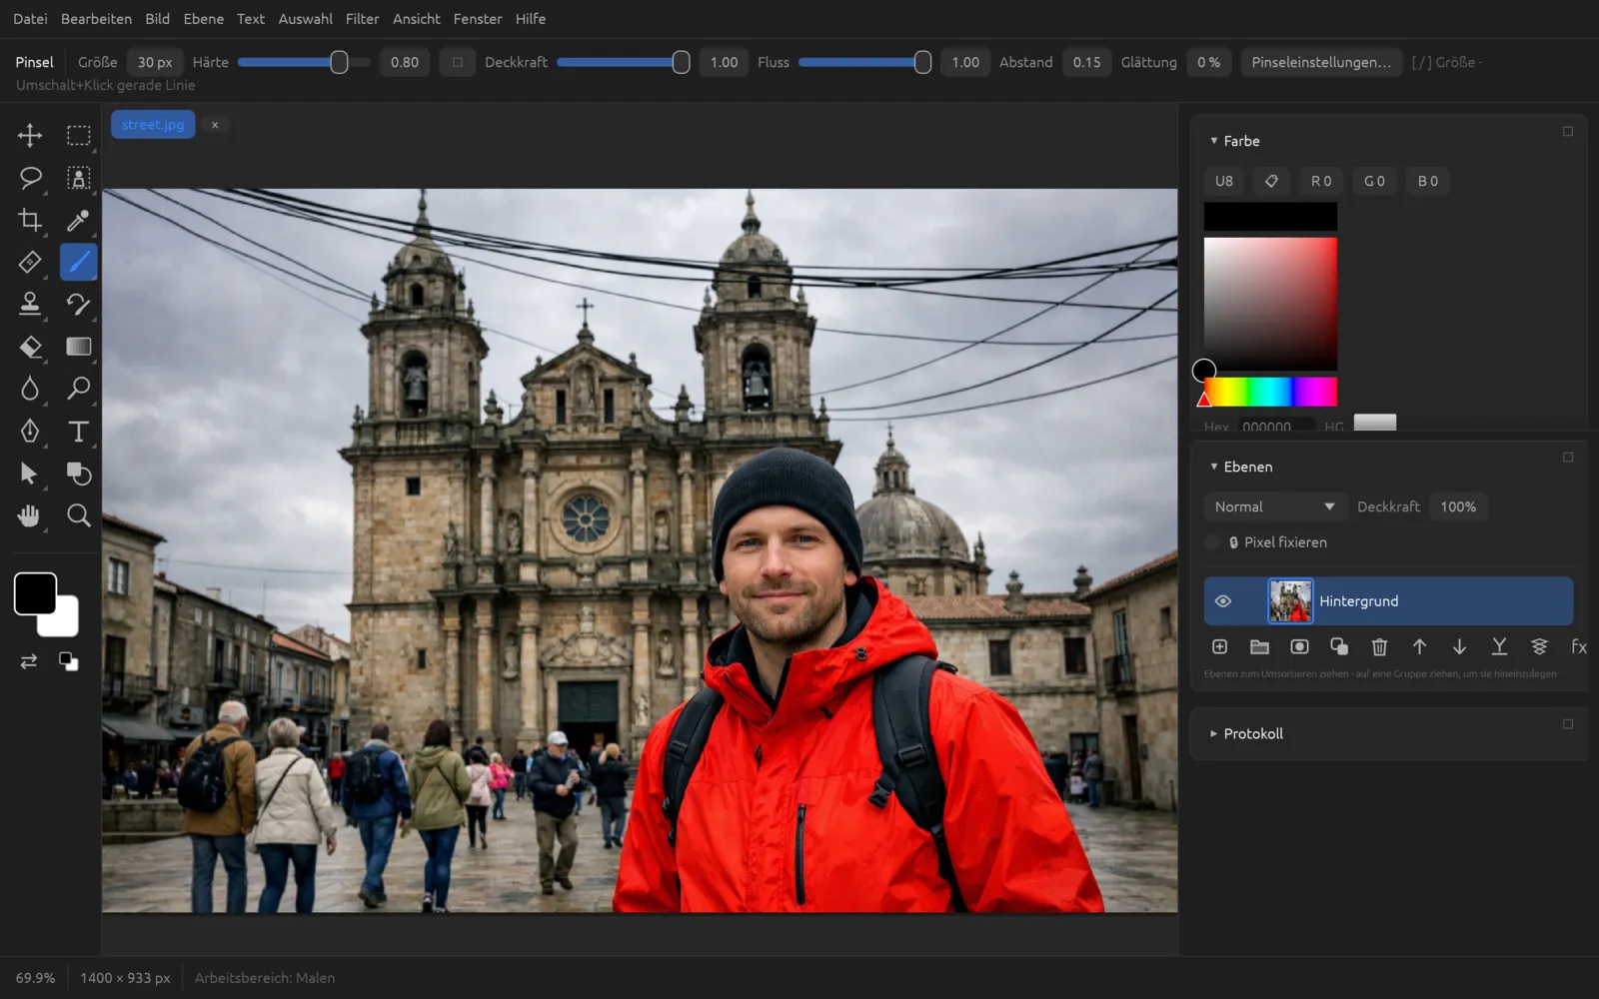Select the Move tool
The height and width of the screenshot is (999, 1599).
coord(30,135)
